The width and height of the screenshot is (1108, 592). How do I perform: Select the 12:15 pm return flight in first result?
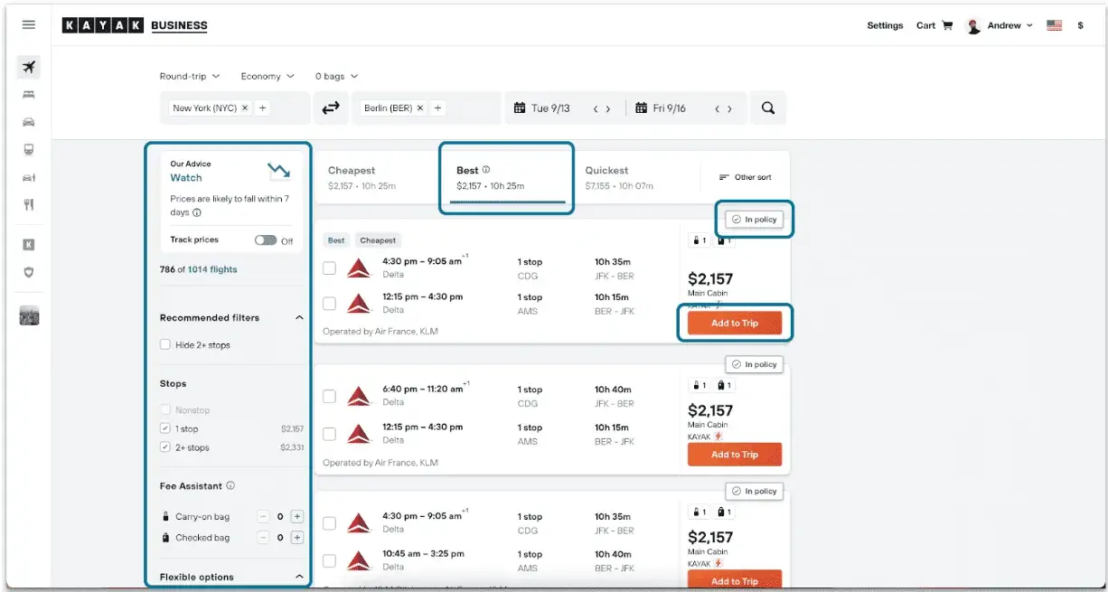[330, 304]
